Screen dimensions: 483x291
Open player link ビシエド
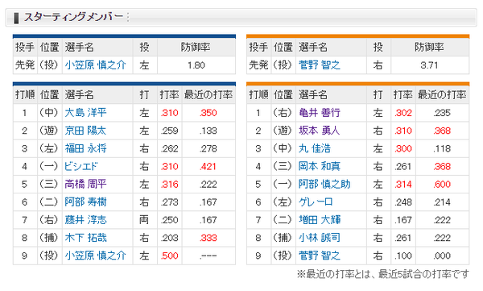click(80, 166)
